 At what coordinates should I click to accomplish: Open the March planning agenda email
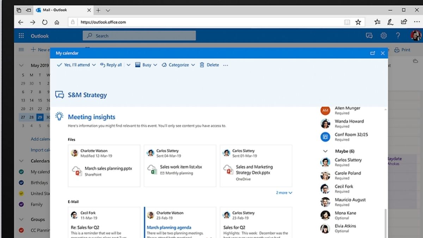point(169,227)
